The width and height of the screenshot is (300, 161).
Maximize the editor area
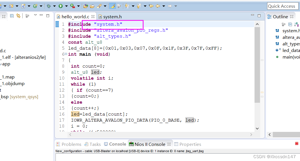click(x=259, y=16)
